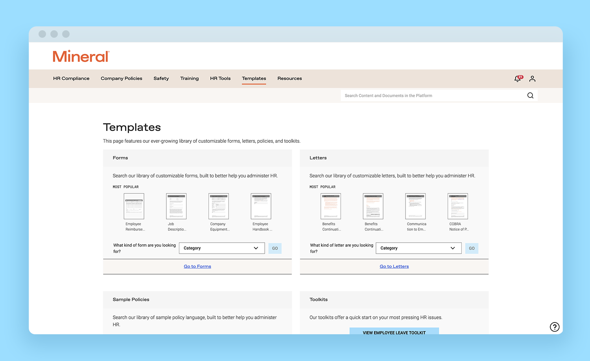Screen dimensions: 590x361
Task: Click the search magnifying glass icon
Action: click(530, 96)
